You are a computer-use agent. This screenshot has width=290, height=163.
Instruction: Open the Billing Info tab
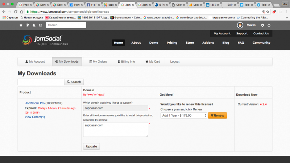[x=126, y=62]
